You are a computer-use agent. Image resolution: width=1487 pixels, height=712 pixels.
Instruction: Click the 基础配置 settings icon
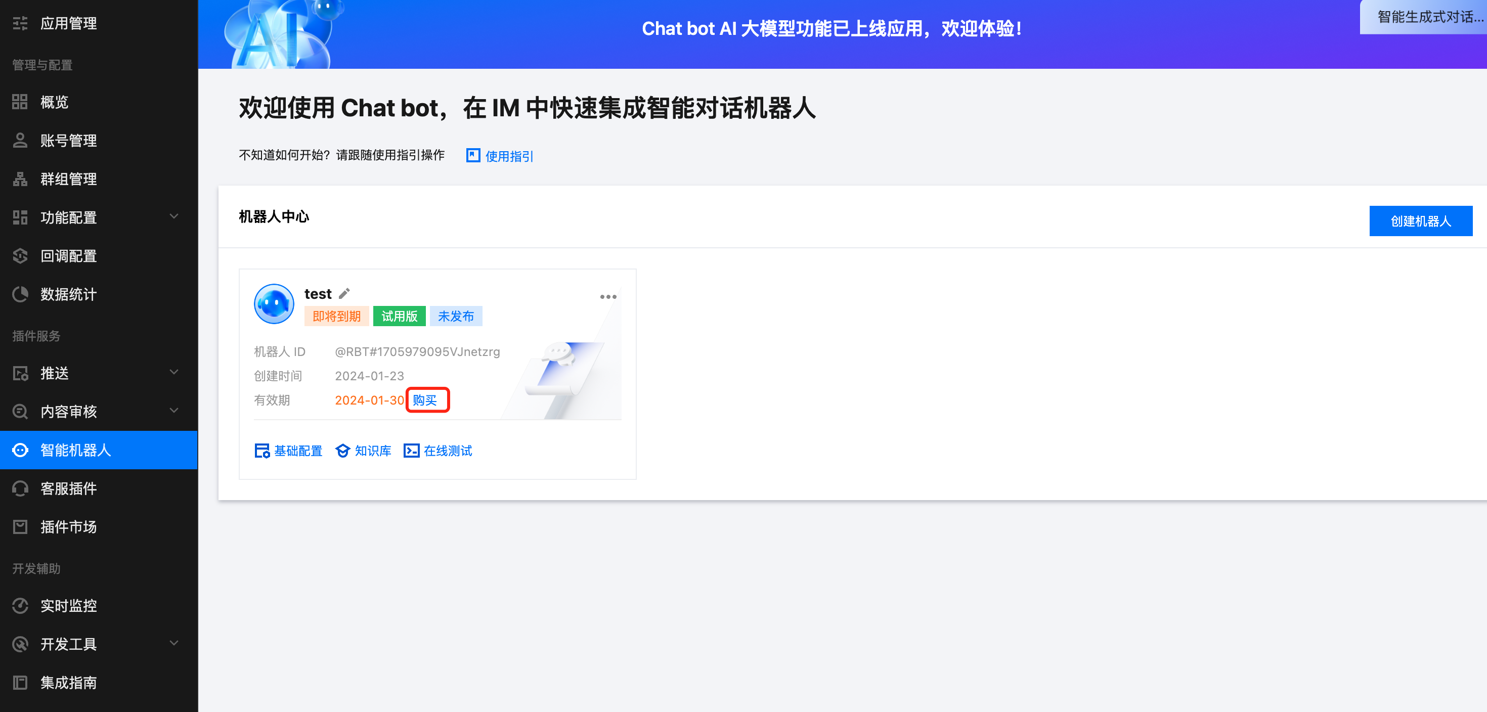[x=262, y=451]
